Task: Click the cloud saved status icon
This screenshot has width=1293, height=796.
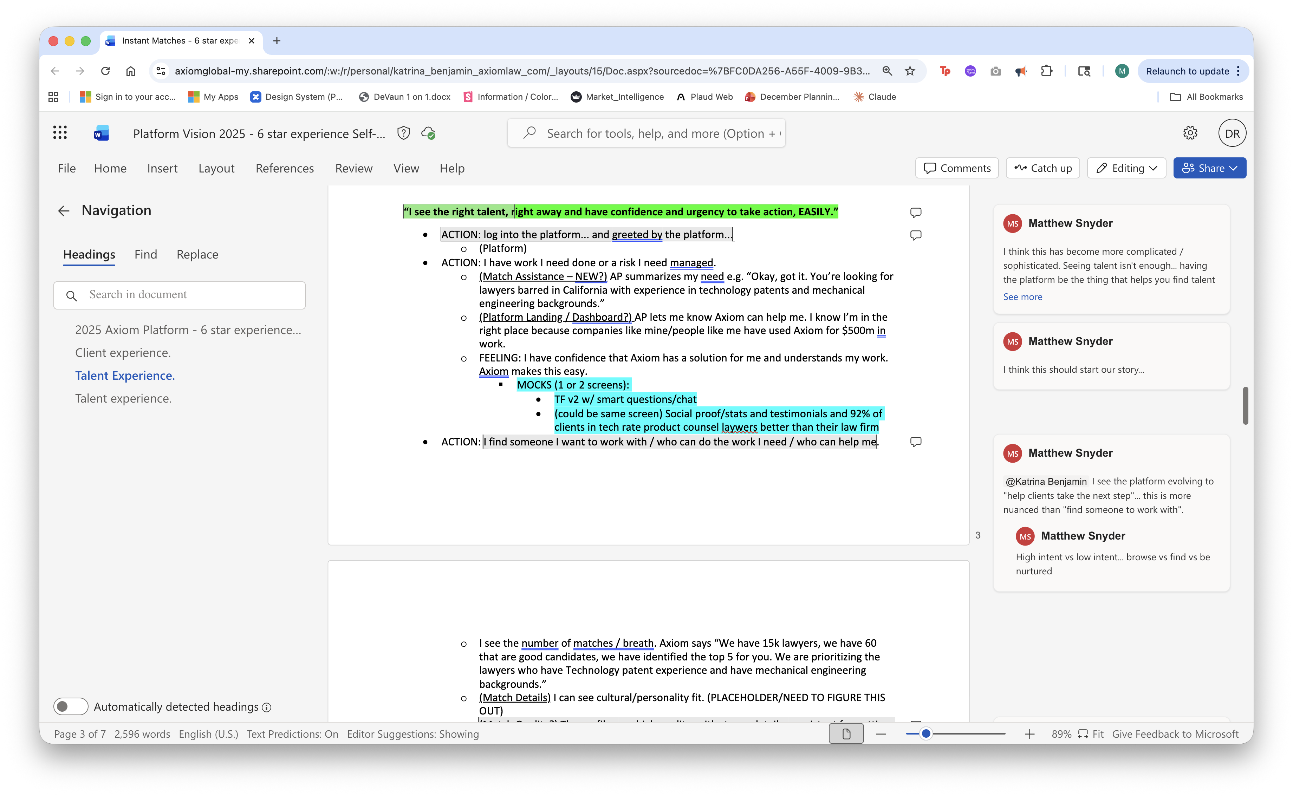Action: point(428,133)
